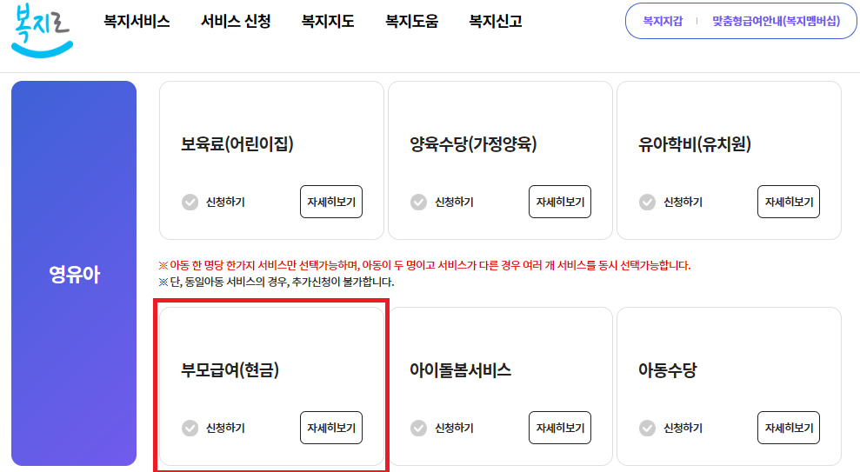This screenshot has width=860, height=472.
Task: Check 신청하기 for 부모급여(현금)
Action: [x=213, y=428]
